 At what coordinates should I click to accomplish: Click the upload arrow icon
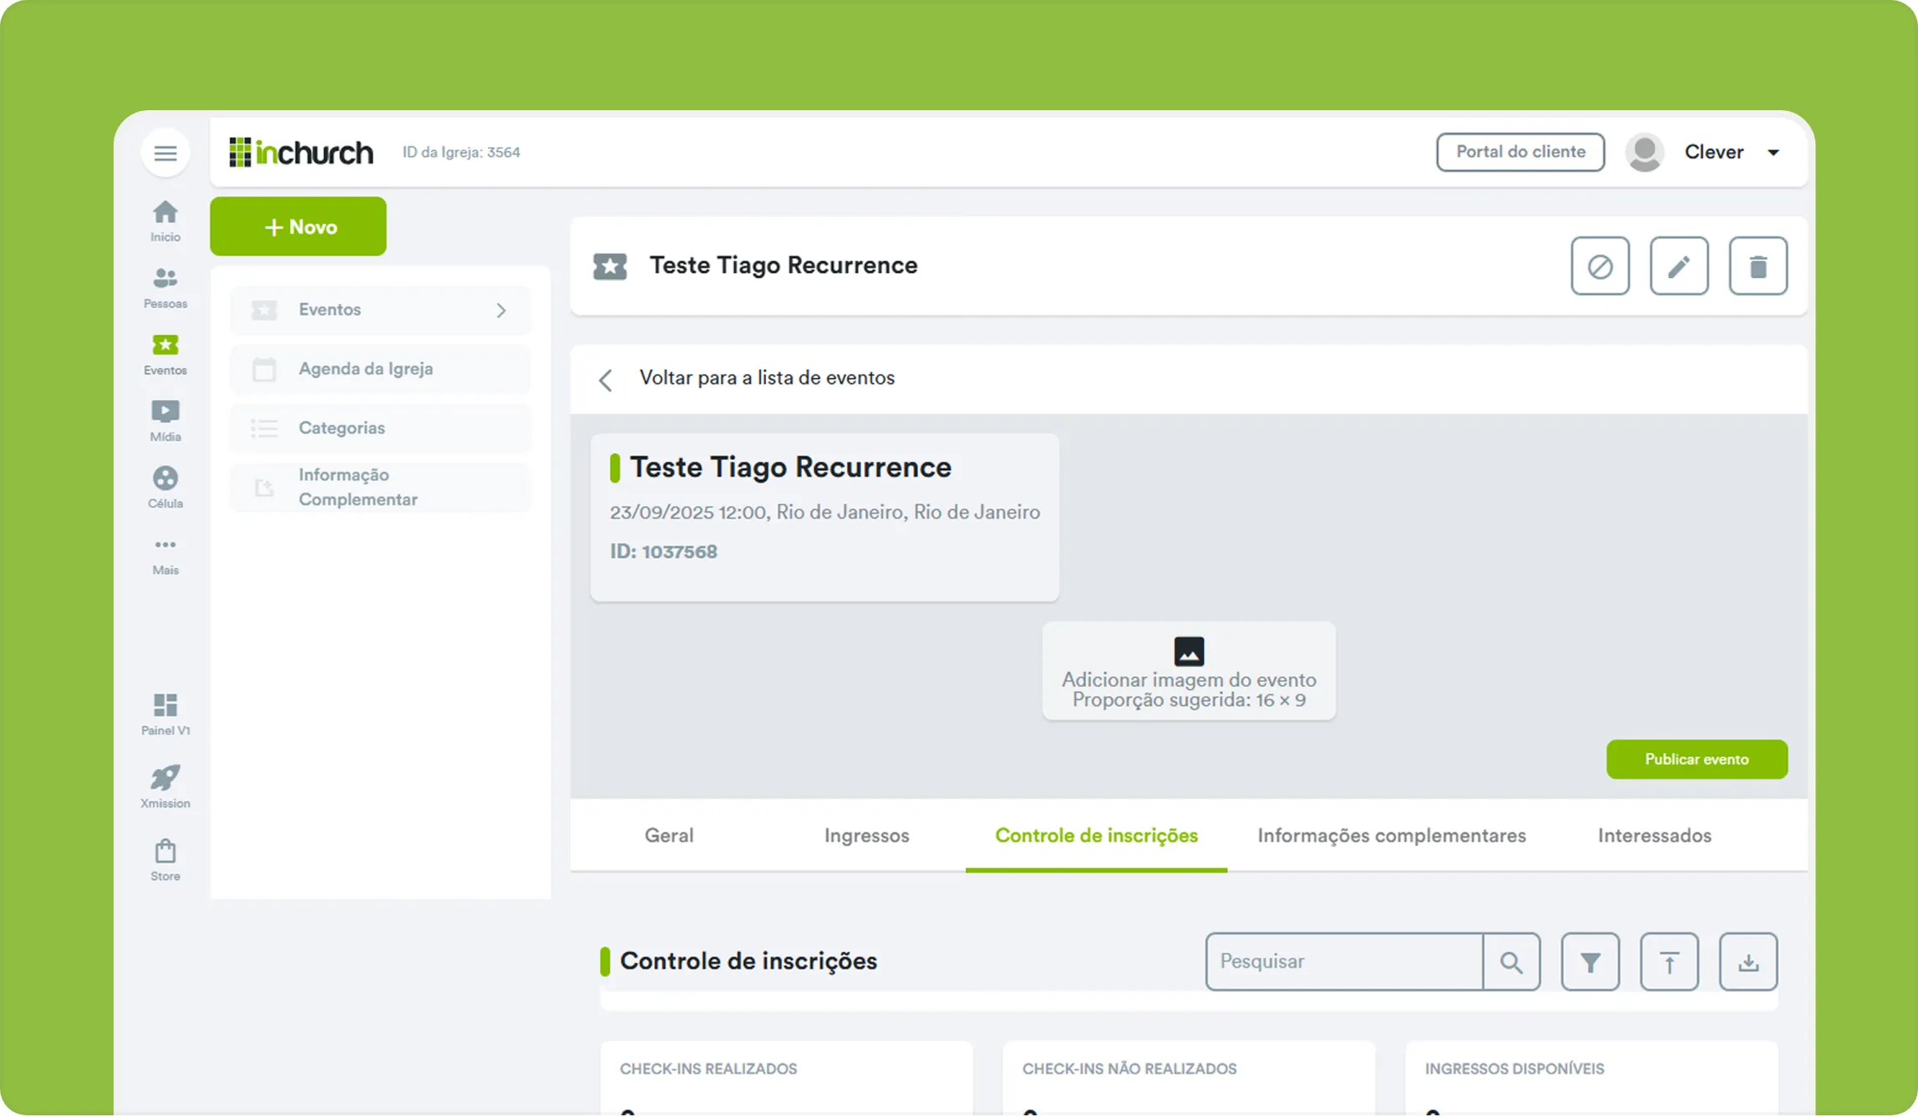point(1669,963)
